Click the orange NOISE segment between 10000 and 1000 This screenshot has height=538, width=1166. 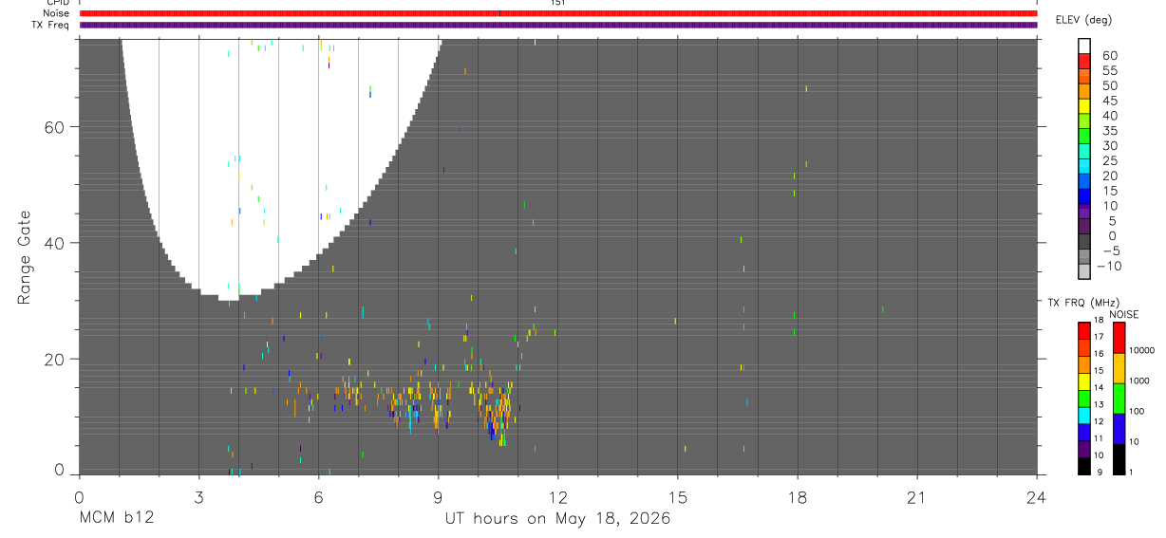1119,368
